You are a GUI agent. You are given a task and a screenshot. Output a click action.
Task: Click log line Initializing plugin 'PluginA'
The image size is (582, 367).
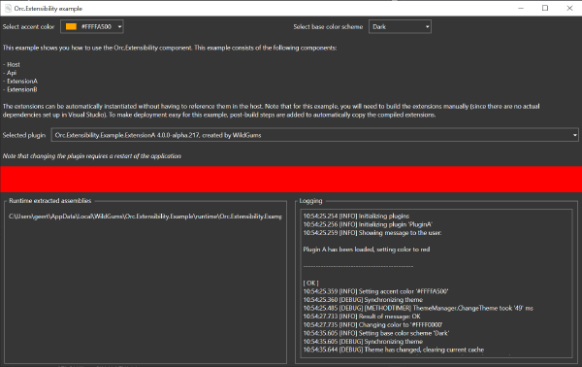(368, 224)
